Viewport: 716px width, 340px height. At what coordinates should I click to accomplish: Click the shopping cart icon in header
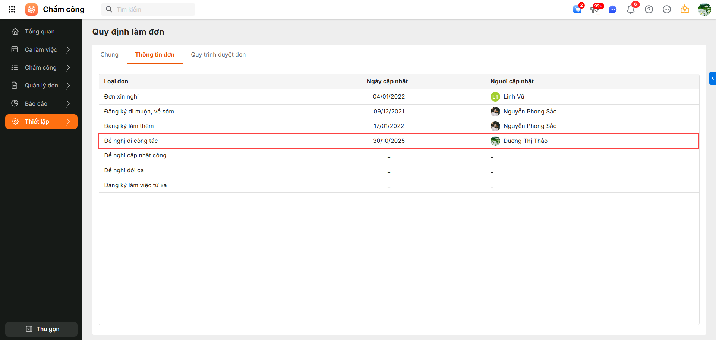click(x=577, y=10)
